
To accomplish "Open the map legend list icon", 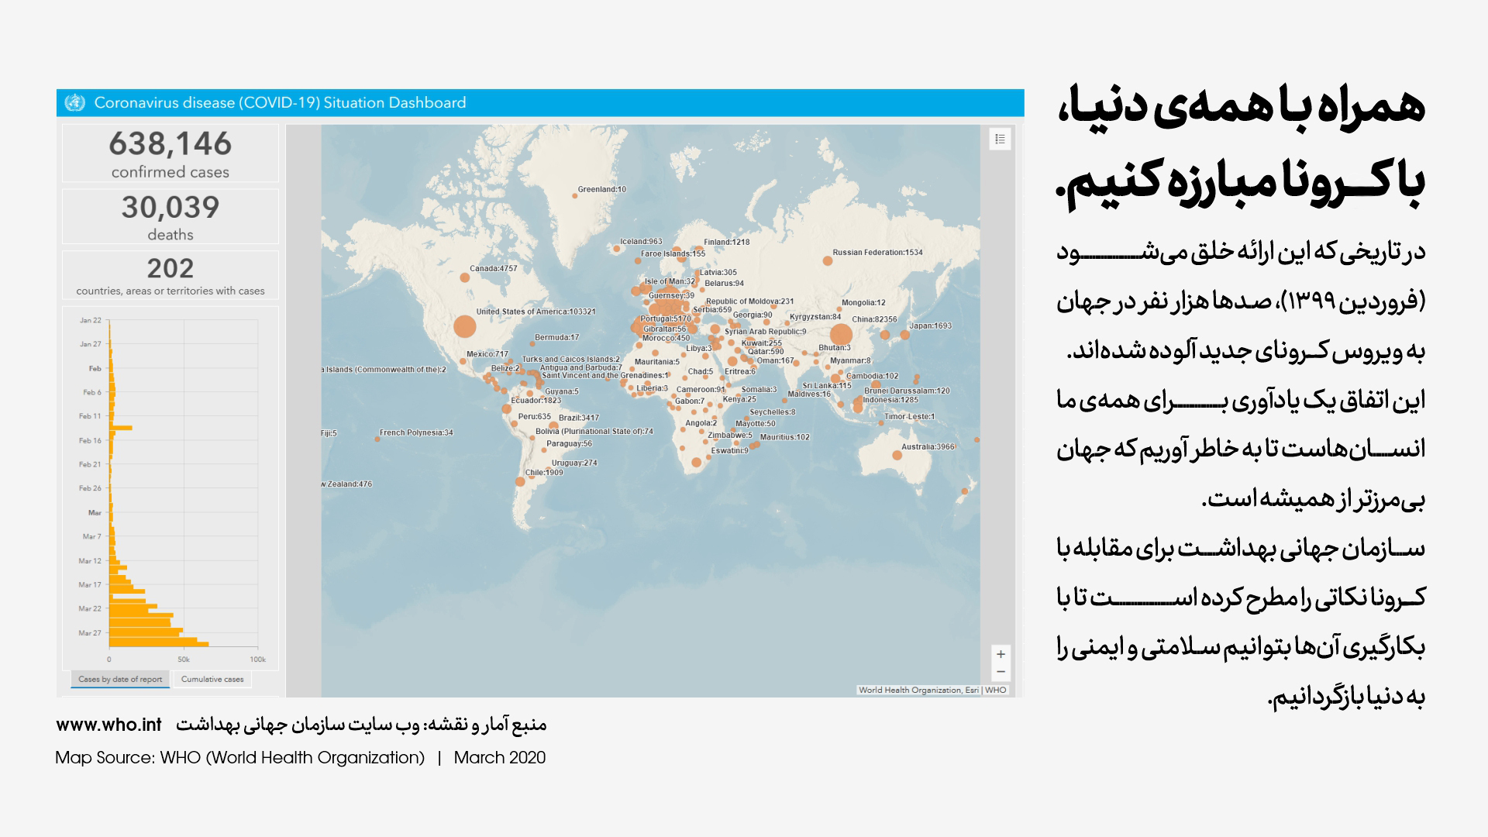I will point(1000,139).
